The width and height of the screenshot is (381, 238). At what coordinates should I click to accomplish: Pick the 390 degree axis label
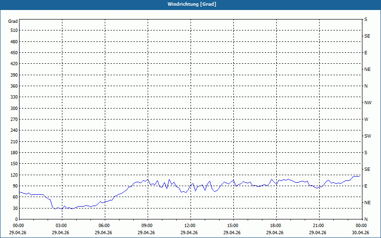coord(14,75)
